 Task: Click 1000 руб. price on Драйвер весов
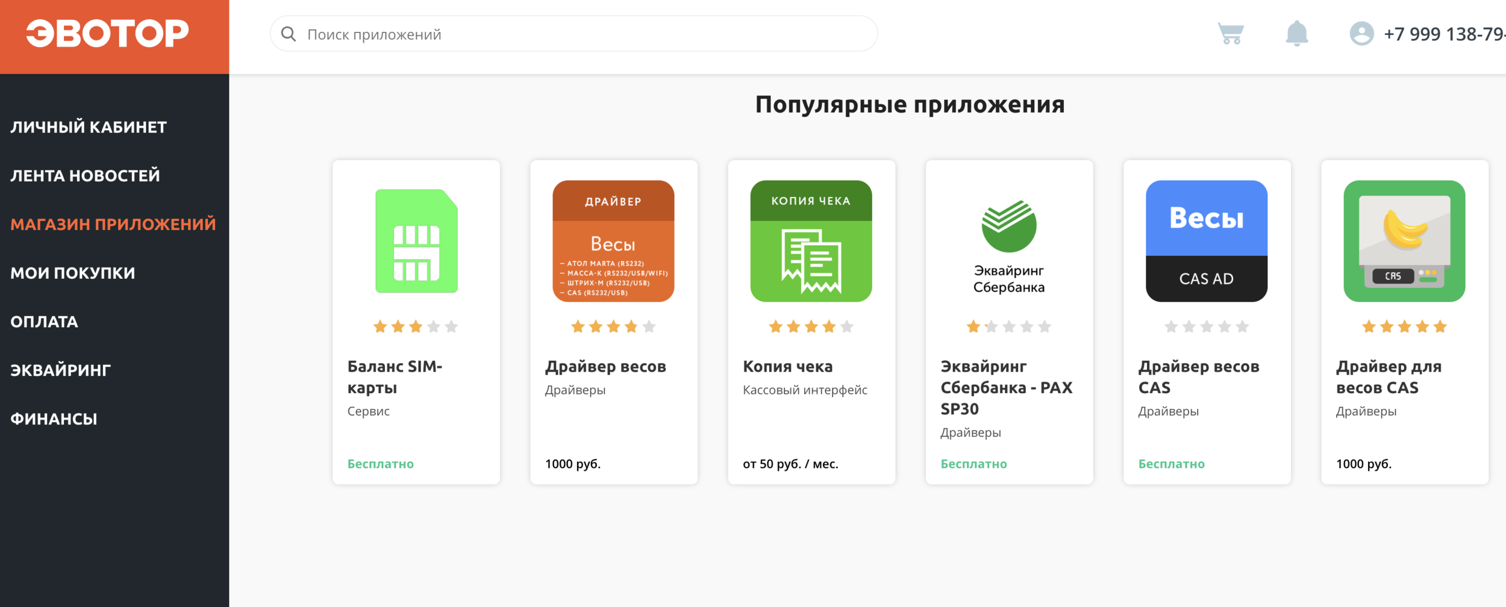[x=573, y=464]
